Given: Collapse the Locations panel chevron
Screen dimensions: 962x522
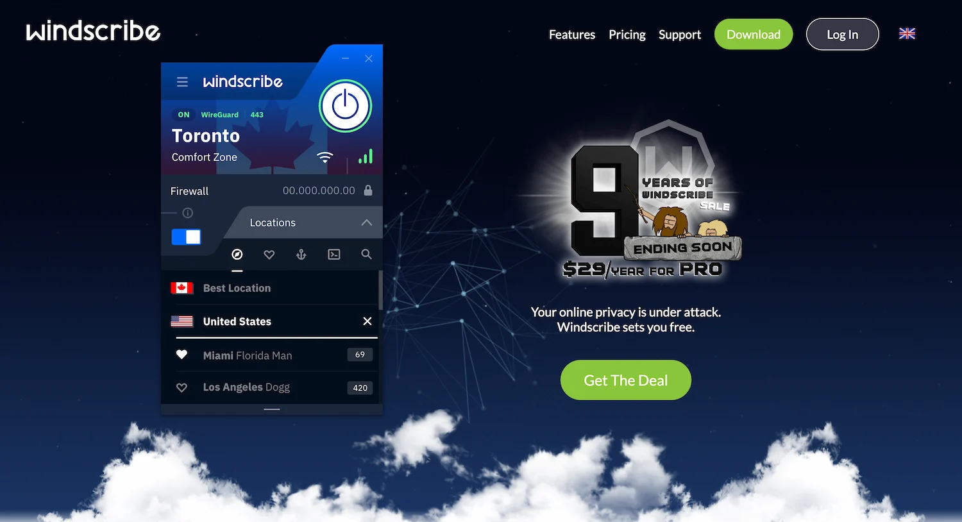Looking at the screenshot, I should [x=366, y=223].
